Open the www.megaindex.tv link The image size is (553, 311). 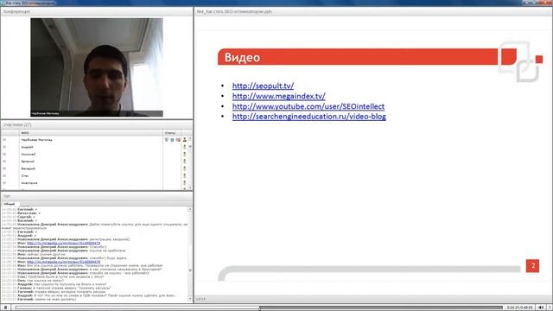(x=278, y=96)
